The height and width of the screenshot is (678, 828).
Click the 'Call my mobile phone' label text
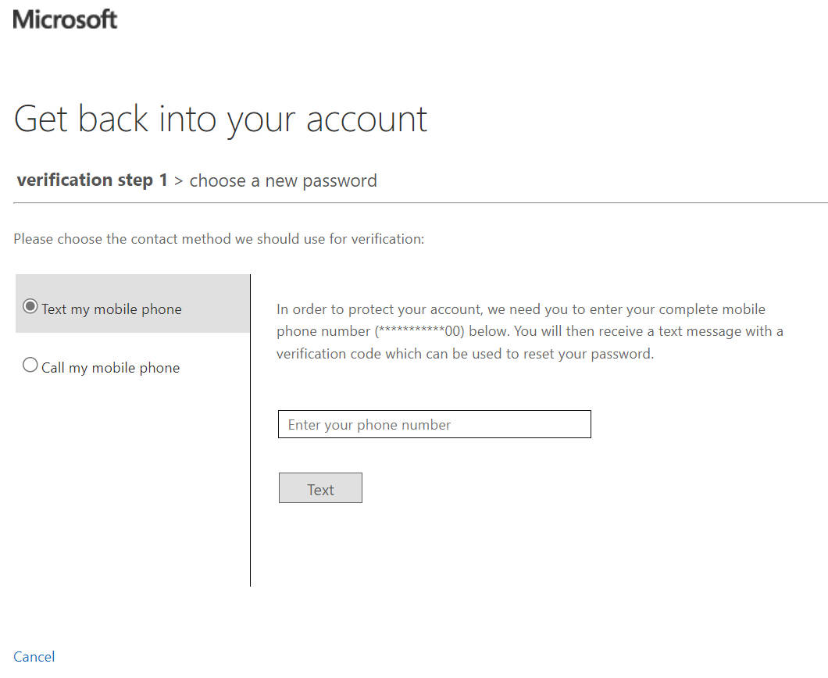110,368
